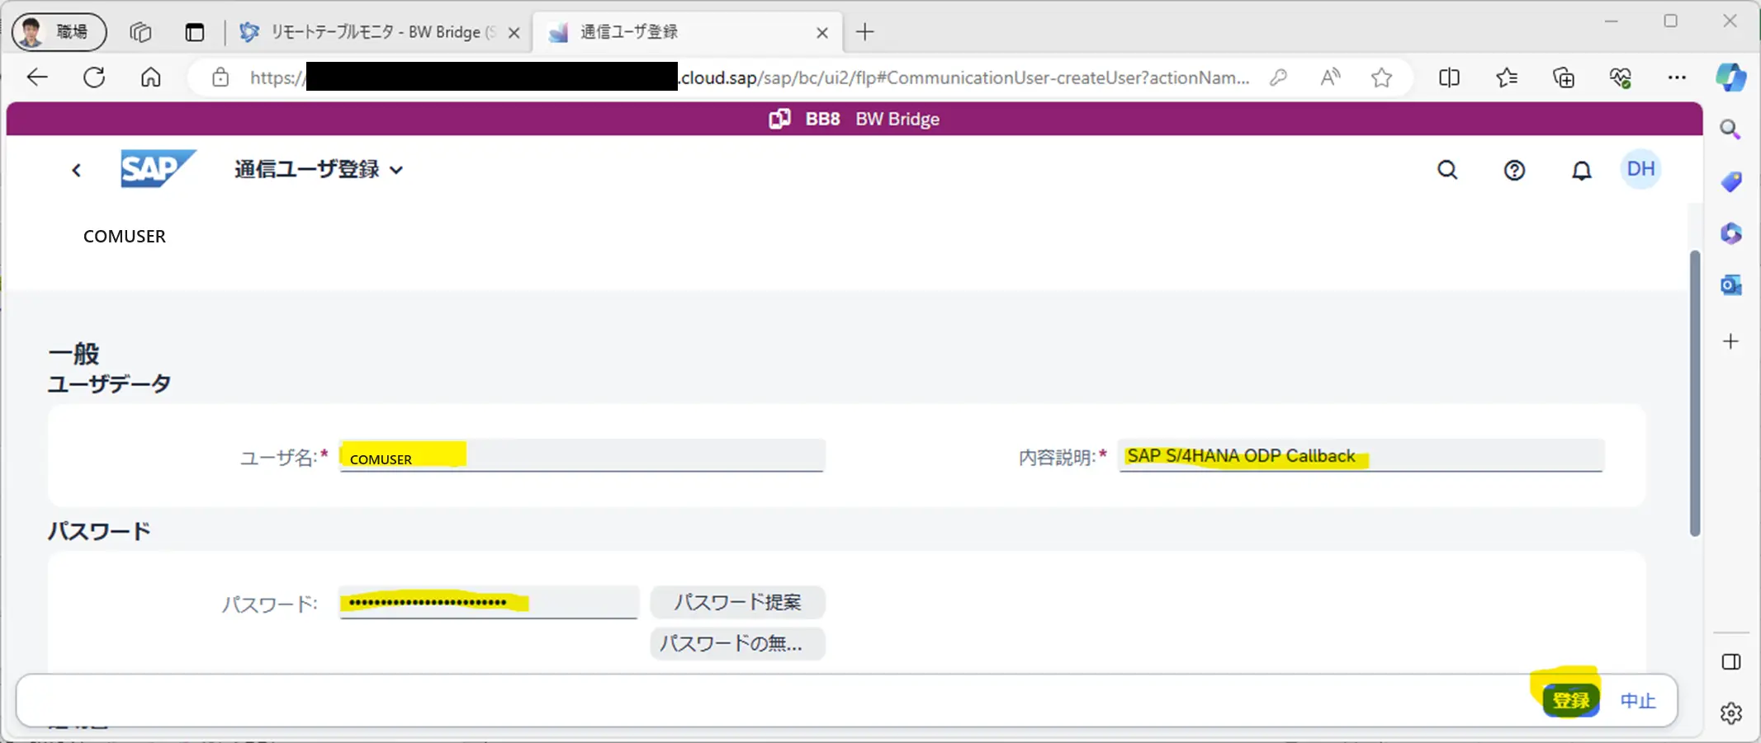Open a new browser tab

point(864,32)
